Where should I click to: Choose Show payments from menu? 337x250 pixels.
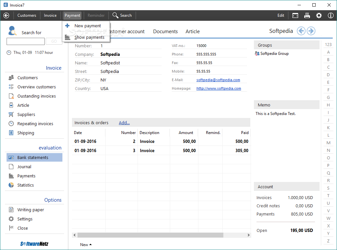click(86, 37)
